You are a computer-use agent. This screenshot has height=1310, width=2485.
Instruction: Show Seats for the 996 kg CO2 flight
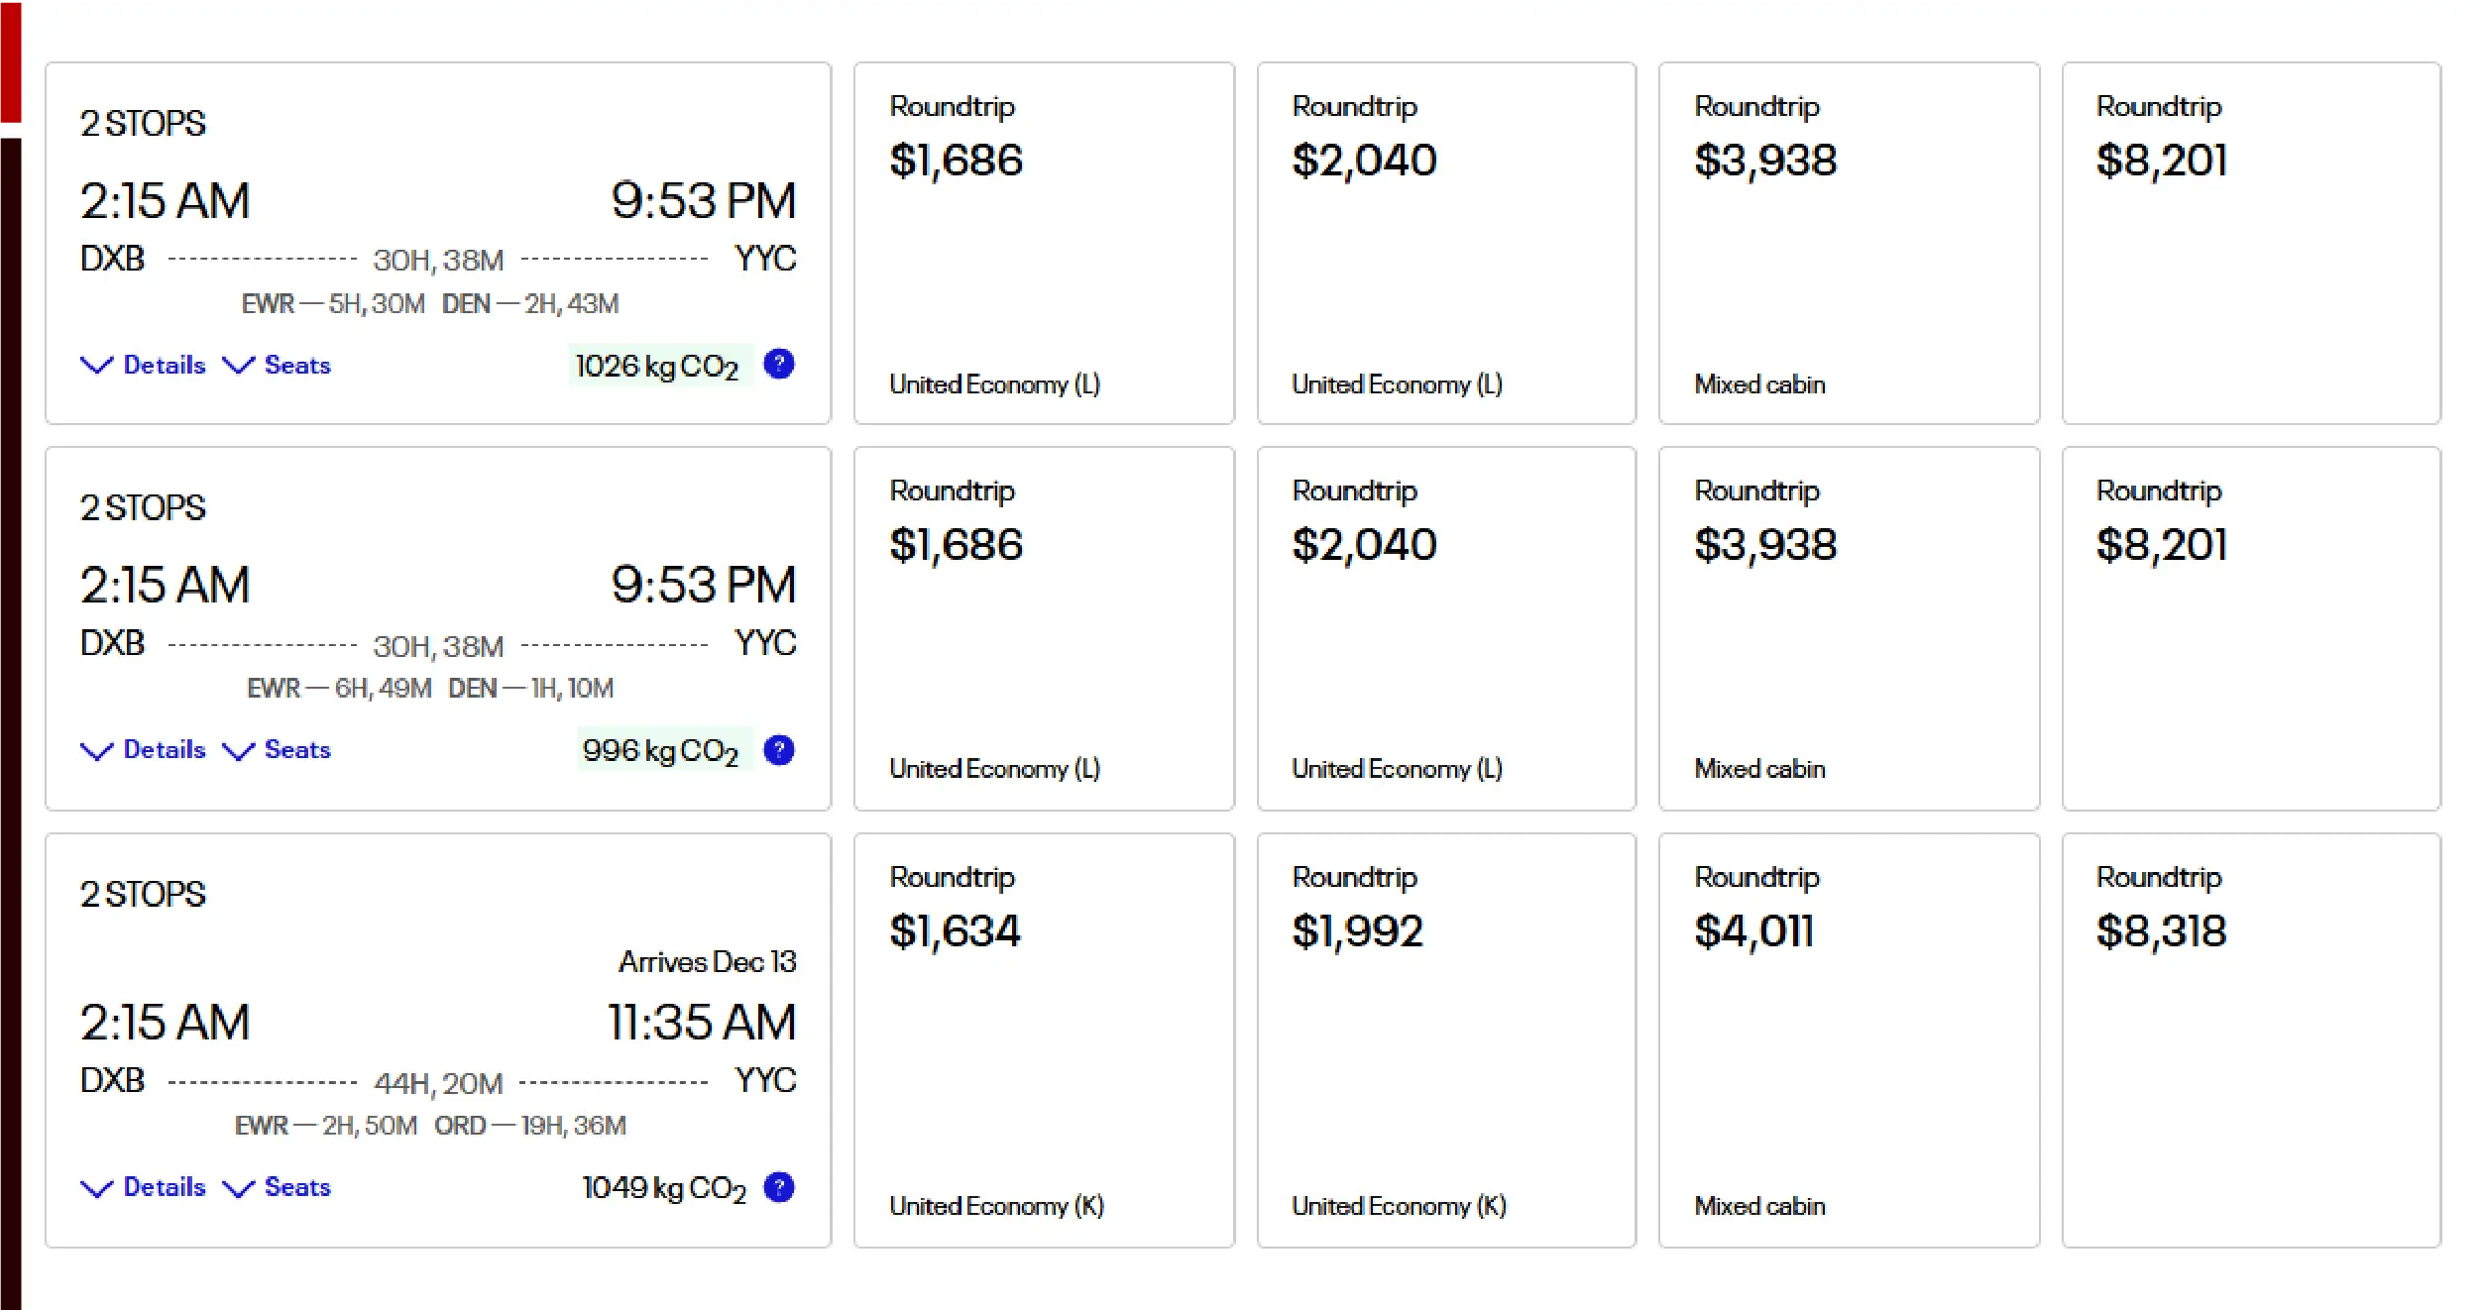[x=278, y=750]
